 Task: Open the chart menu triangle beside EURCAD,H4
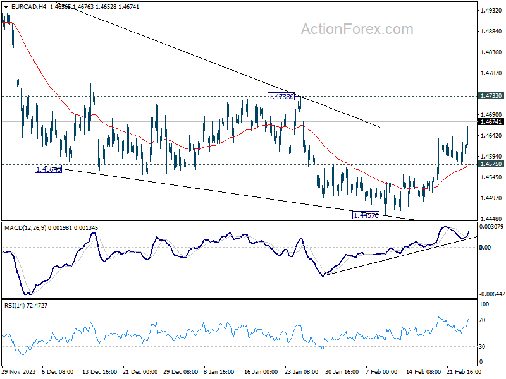pos(6,7)
